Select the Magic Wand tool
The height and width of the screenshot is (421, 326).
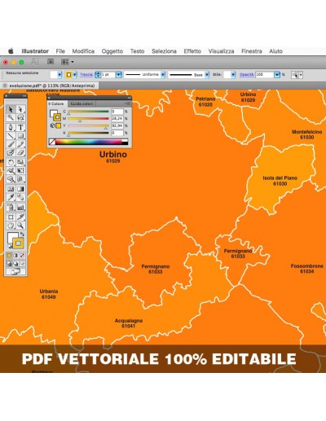tap(11, 117)
